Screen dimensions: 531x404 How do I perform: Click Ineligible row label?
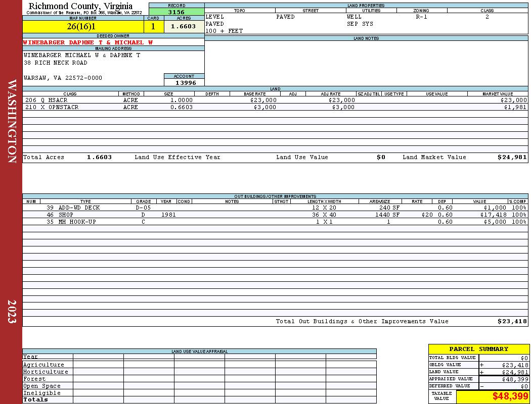[x=42, y=393]
